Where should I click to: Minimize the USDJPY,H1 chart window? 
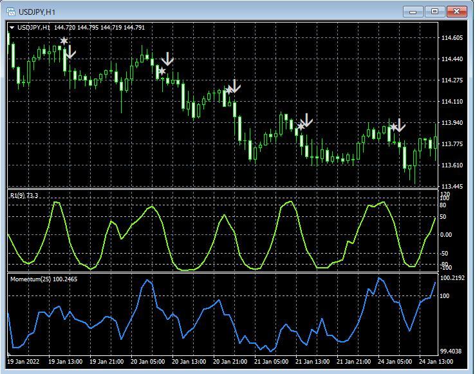click(413, 11)
